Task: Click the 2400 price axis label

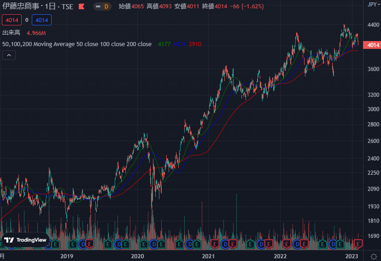Action: coord(373,159)
